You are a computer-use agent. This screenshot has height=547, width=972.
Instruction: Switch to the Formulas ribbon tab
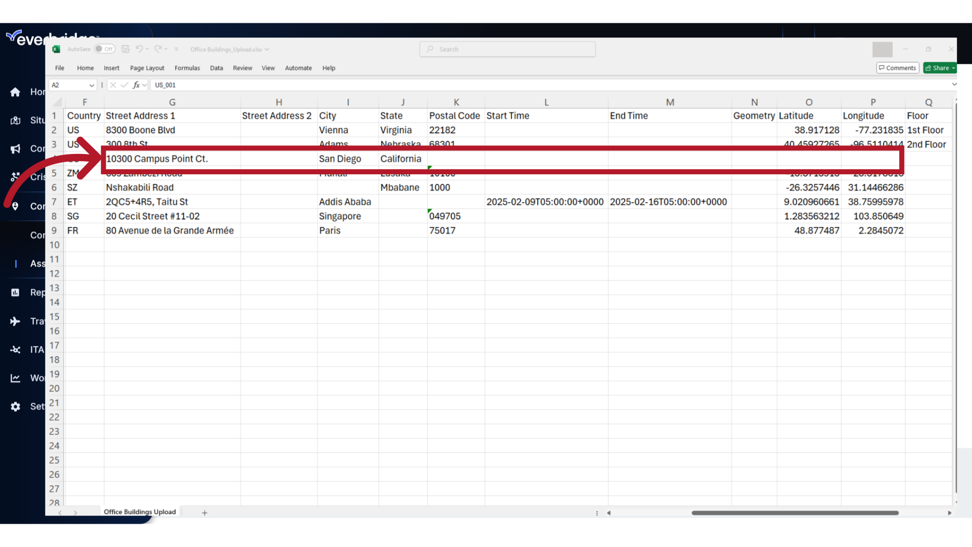coord(187,68)
